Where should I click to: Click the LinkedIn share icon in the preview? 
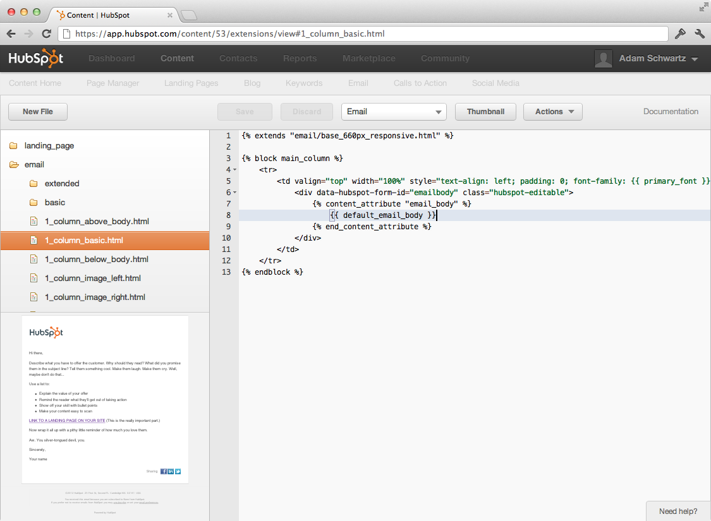coord(171,472)
